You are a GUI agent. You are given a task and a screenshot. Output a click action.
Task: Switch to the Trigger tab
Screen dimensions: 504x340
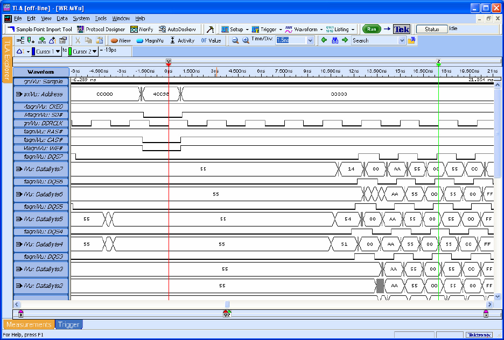[69, 324]
